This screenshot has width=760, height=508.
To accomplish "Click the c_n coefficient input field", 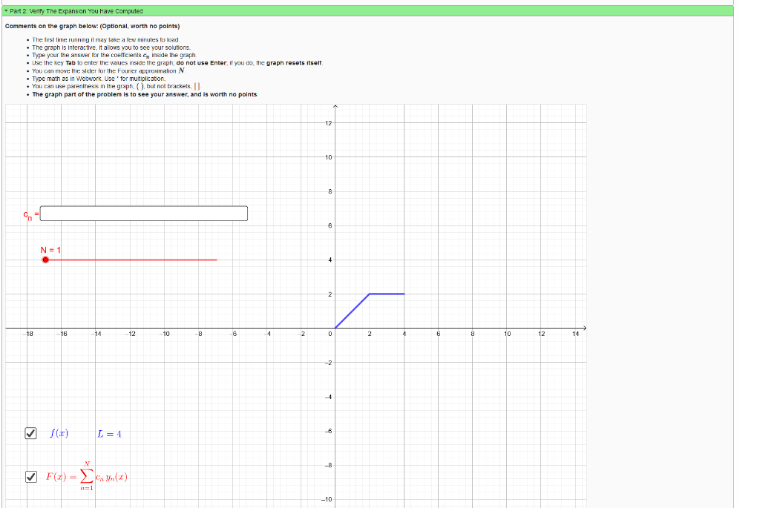I will click(x=143, y=214).
